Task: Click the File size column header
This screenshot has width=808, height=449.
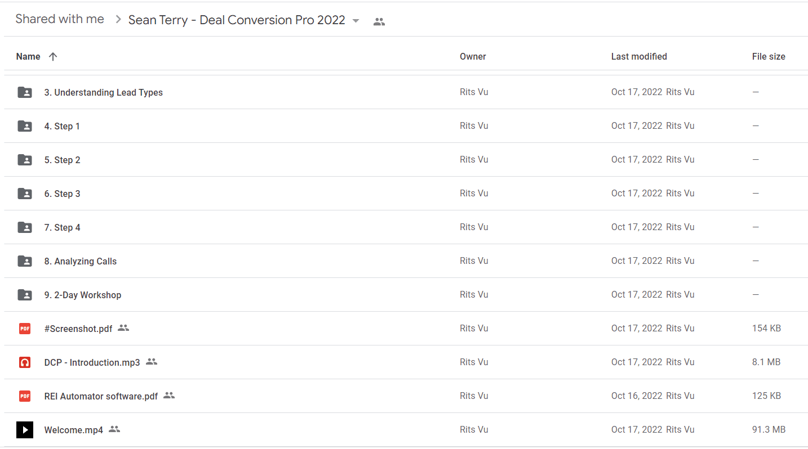Action: (x=769, y=56)
